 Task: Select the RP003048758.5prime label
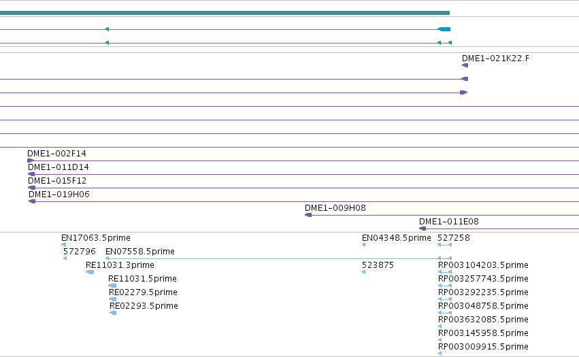pos(483,306)
